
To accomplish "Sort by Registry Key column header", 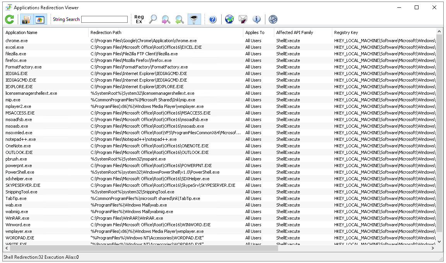I will 384,32.
